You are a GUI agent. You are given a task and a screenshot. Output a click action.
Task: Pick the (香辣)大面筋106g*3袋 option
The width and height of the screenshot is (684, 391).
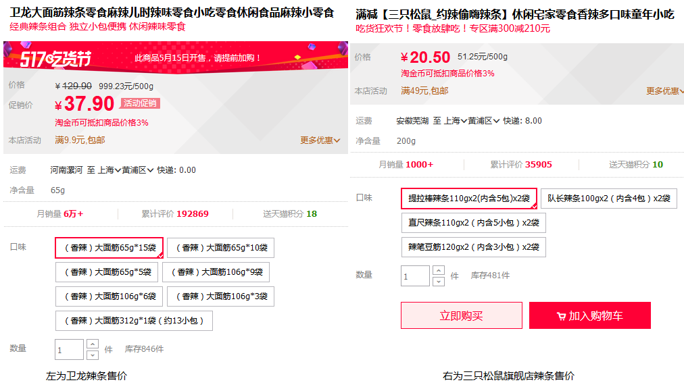pyautogui.click(x=221, y=296)
